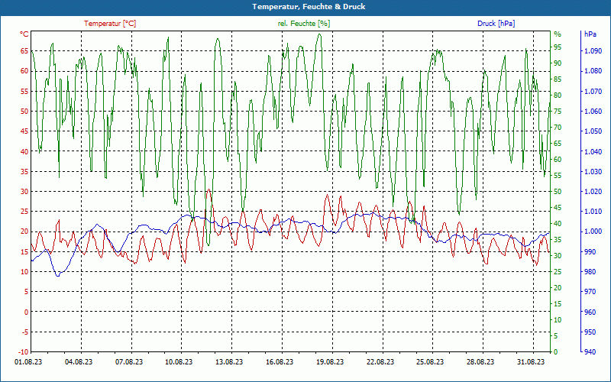611x382 pixels.
Task: Click the temperature axis value '-10'
Action: 24,351
